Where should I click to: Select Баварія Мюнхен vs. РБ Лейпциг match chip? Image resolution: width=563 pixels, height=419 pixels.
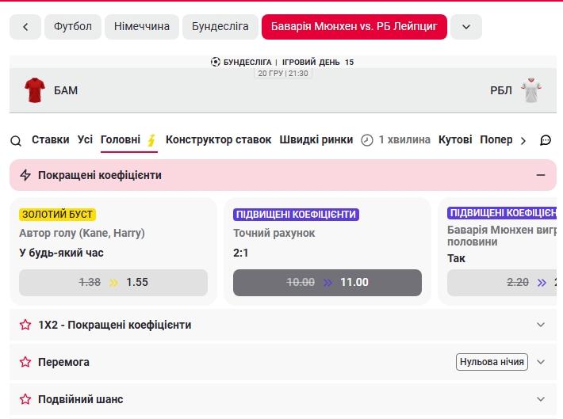[354, 27]
